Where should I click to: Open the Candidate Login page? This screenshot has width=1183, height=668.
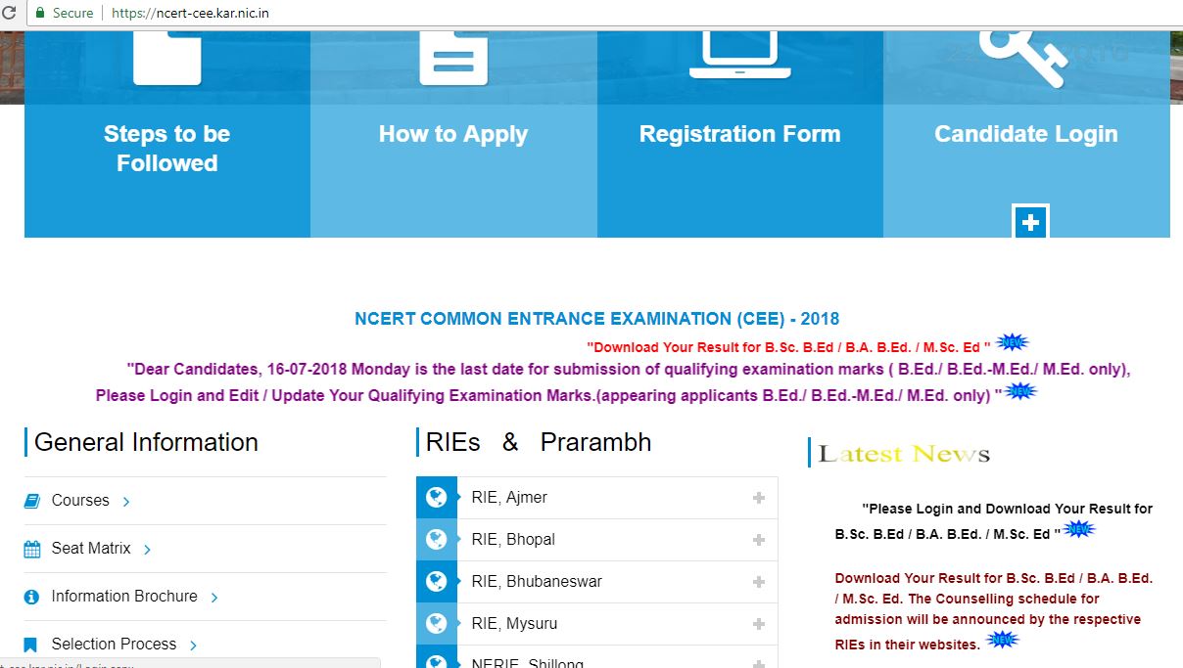click(x=1025, y=134)
